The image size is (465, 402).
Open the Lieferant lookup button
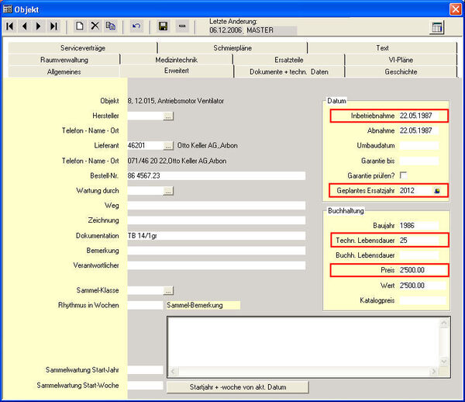168,145
